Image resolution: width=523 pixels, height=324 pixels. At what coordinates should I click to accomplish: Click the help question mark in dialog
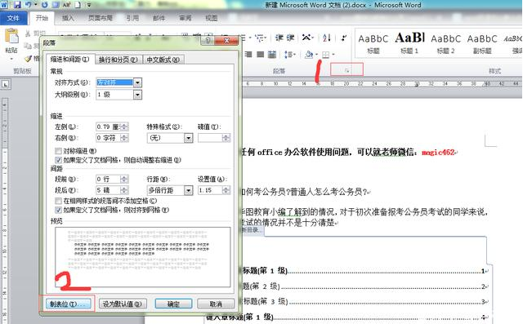pyautogui.click(x=208, y=40)
